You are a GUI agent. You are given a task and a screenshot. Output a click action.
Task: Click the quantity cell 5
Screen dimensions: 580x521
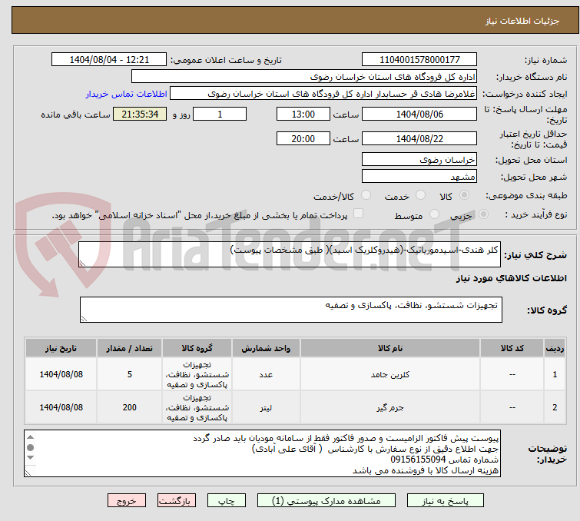pyautogui.click(x=130, y=374)
